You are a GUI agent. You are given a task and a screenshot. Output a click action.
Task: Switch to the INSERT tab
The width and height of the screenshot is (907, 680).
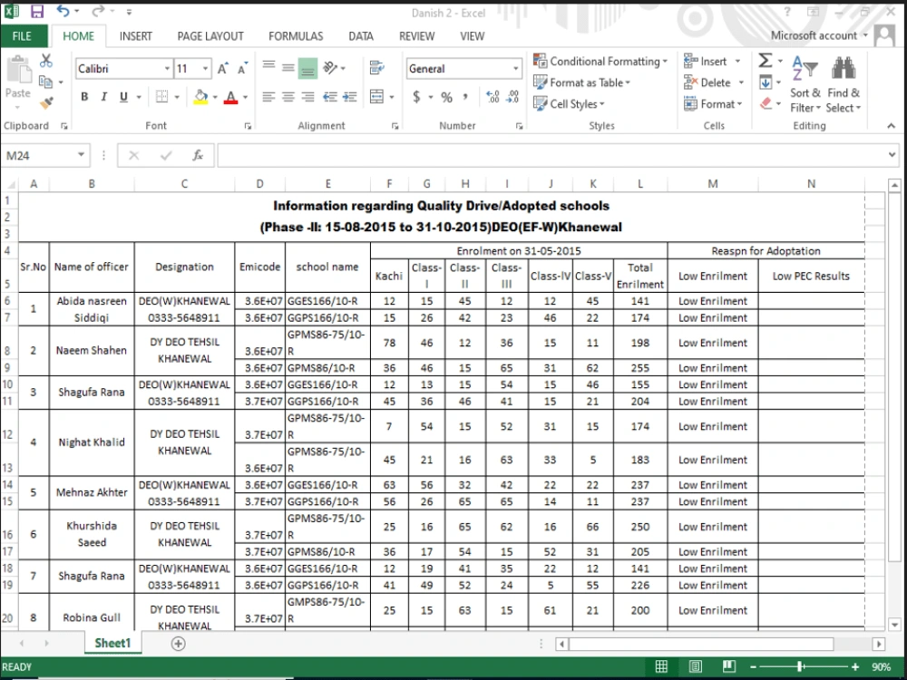point(135,36)
